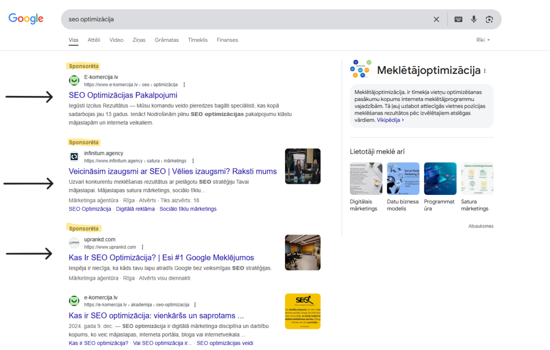The width and height of the screenshot is (550, 350).
Task: Open options menu beside uprankd.com result
Action: (143, 247)
